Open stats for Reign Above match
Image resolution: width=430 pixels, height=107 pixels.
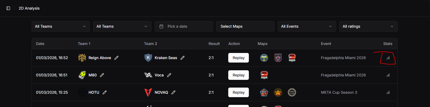tap(388, 58)
